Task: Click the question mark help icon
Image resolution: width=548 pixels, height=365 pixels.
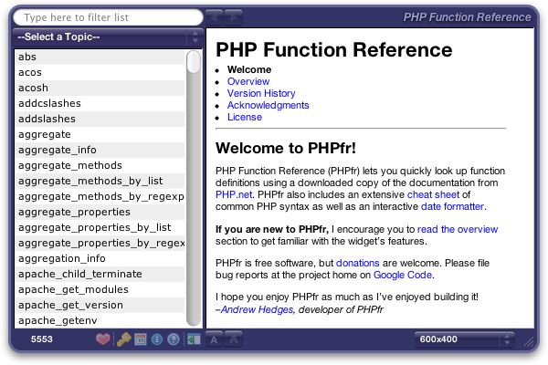Action: [x=174, y=339]
